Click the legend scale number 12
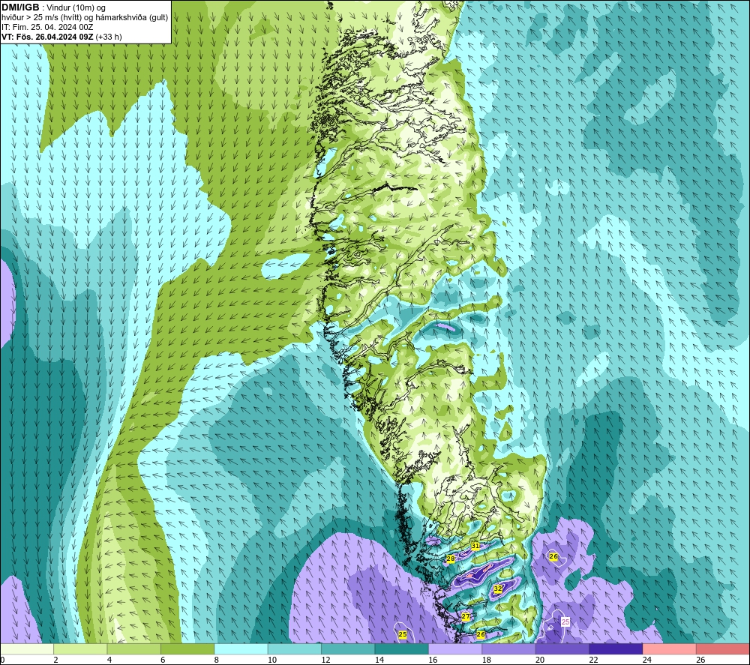 pyautogui.click(x=325, y=660)
